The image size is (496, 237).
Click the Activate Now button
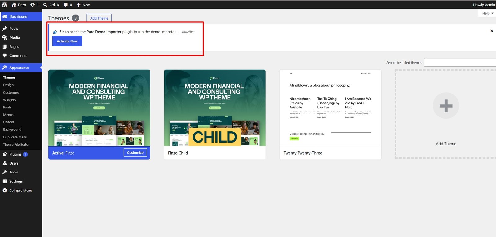(x=67, y=41)
